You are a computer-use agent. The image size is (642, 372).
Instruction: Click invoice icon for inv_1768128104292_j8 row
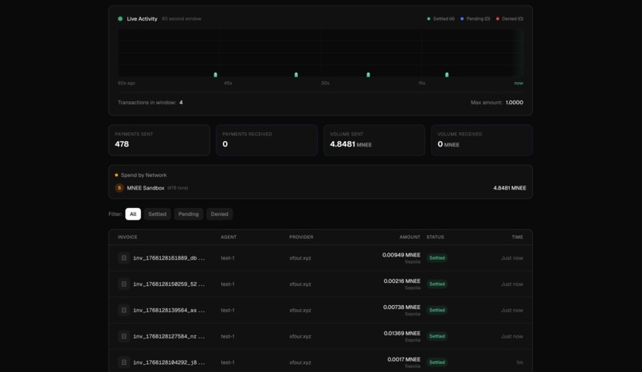click(x=123, y=362)
